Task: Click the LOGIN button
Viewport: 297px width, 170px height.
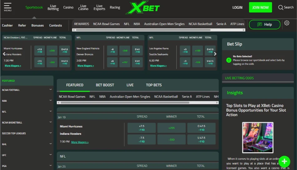Action: pos(237,7)
